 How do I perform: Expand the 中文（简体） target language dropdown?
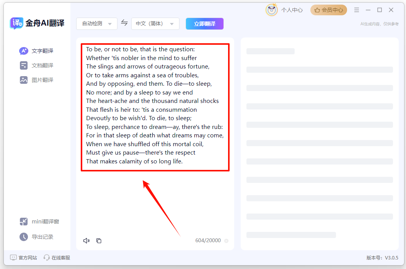pyautogui.click(x=155, y=24)
